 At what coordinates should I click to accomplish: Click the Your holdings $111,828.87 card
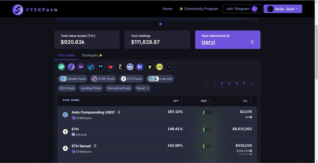(157, 40)
